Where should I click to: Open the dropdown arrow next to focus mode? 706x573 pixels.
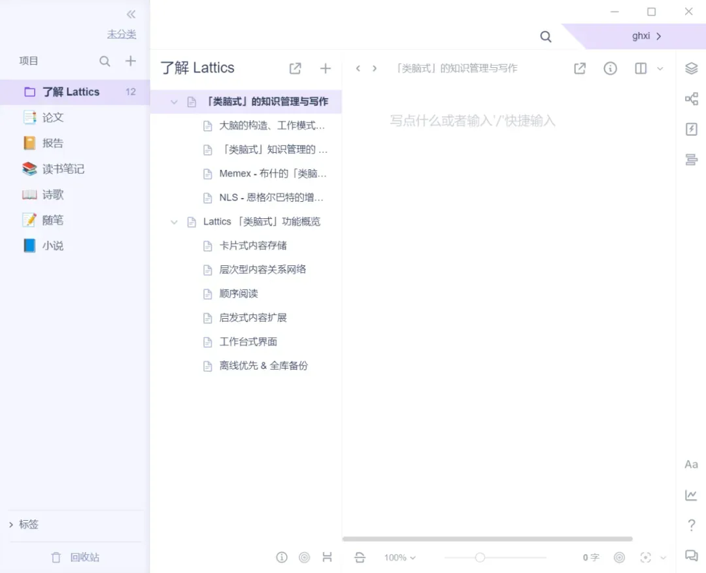tap(664, 558)
